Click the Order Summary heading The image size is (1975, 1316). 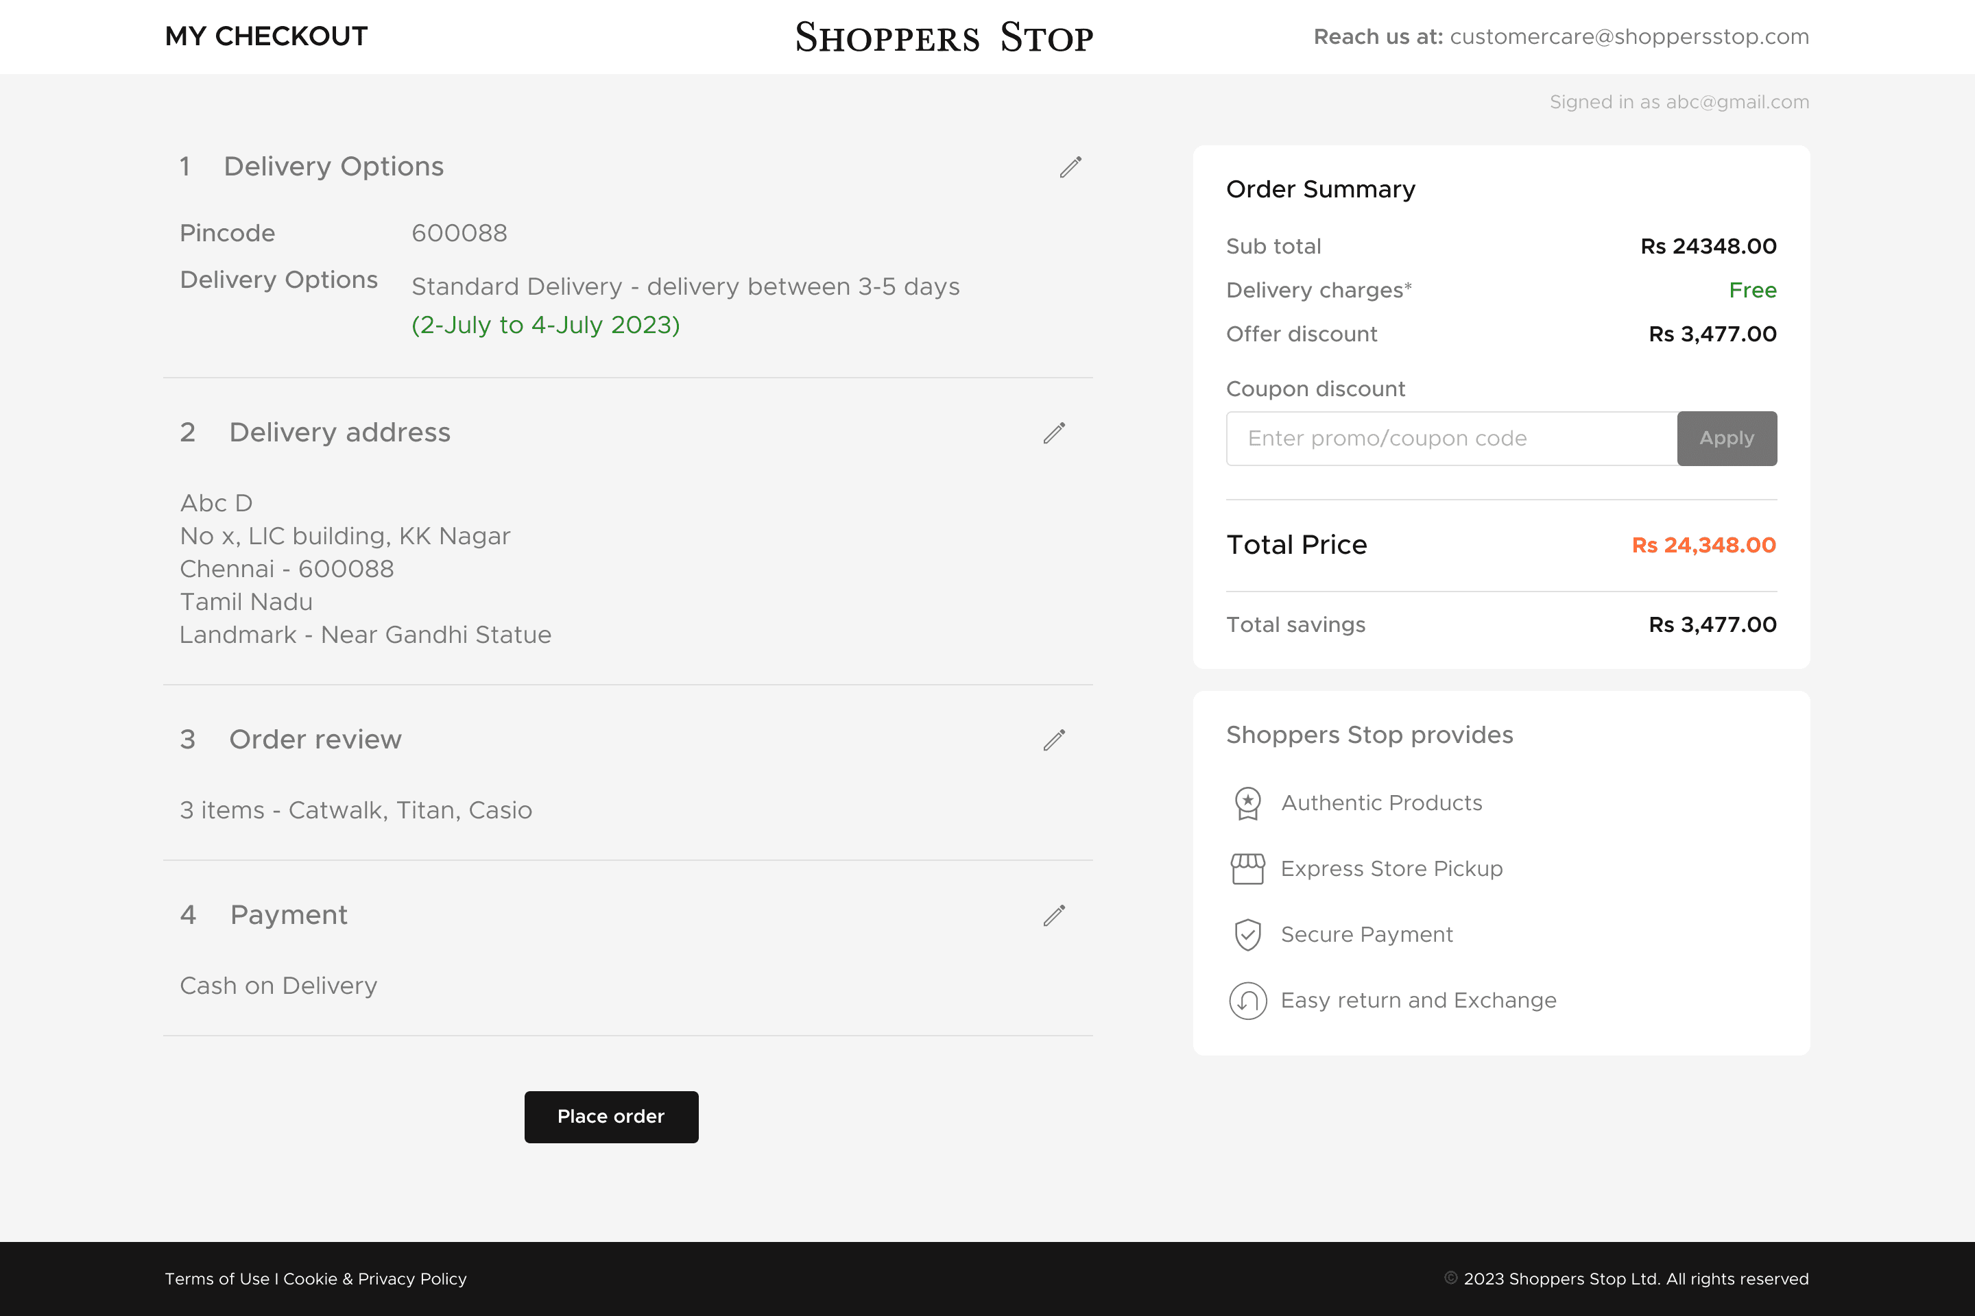pos(1321,190)
